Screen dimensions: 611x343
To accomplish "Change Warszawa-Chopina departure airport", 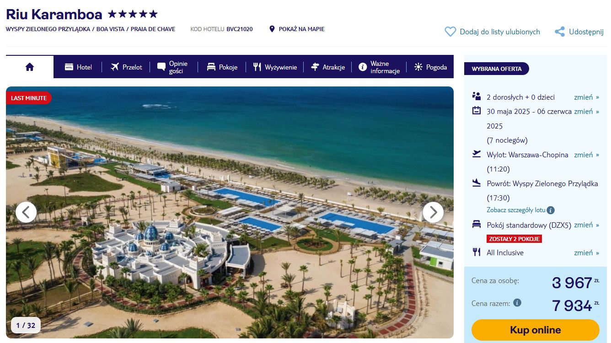I will [586, 155].
